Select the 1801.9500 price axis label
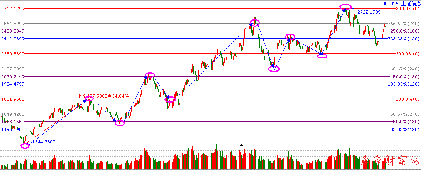The image size is (421, 170). coord(13,99)
